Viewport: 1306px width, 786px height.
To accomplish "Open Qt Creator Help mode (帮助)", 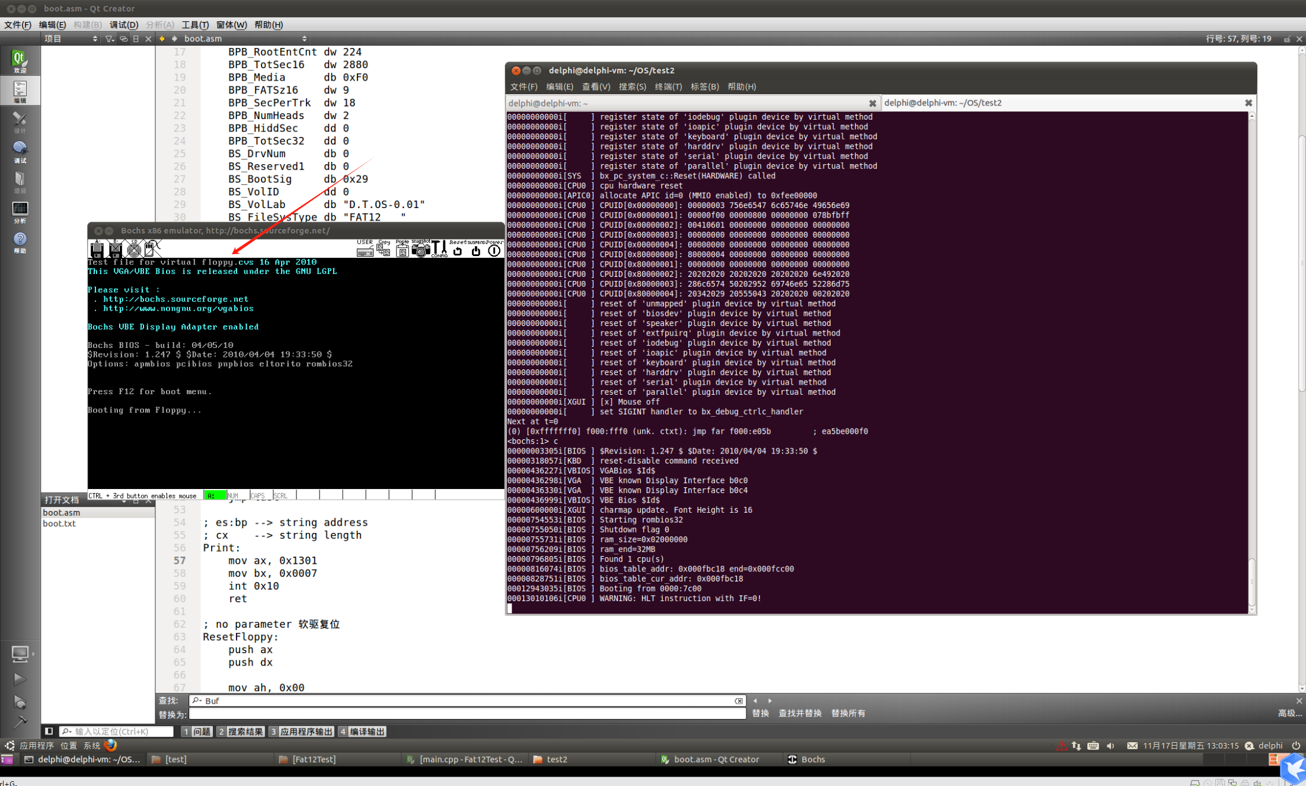I will 20,242.
